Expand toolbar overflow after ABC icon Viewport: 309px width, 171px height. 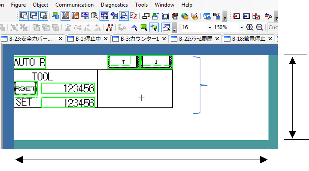(x=225, y=16)
